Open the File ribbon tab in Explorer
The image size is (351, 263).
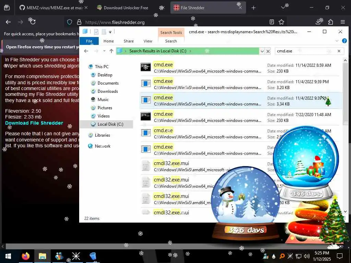pyautogui.click(x=89, y=41)
